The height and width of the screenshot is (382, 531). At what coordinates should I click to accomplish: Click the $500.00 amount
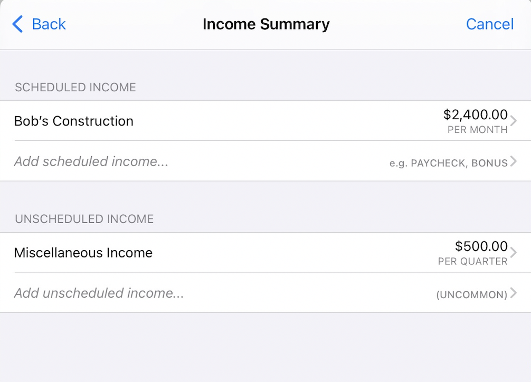481,246
